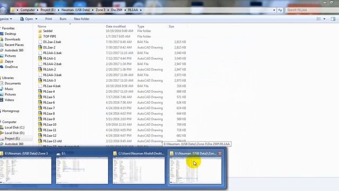Screen dimensions: 339x191
Task: Click the Search F6.1AA field
Action: [311, 10]
